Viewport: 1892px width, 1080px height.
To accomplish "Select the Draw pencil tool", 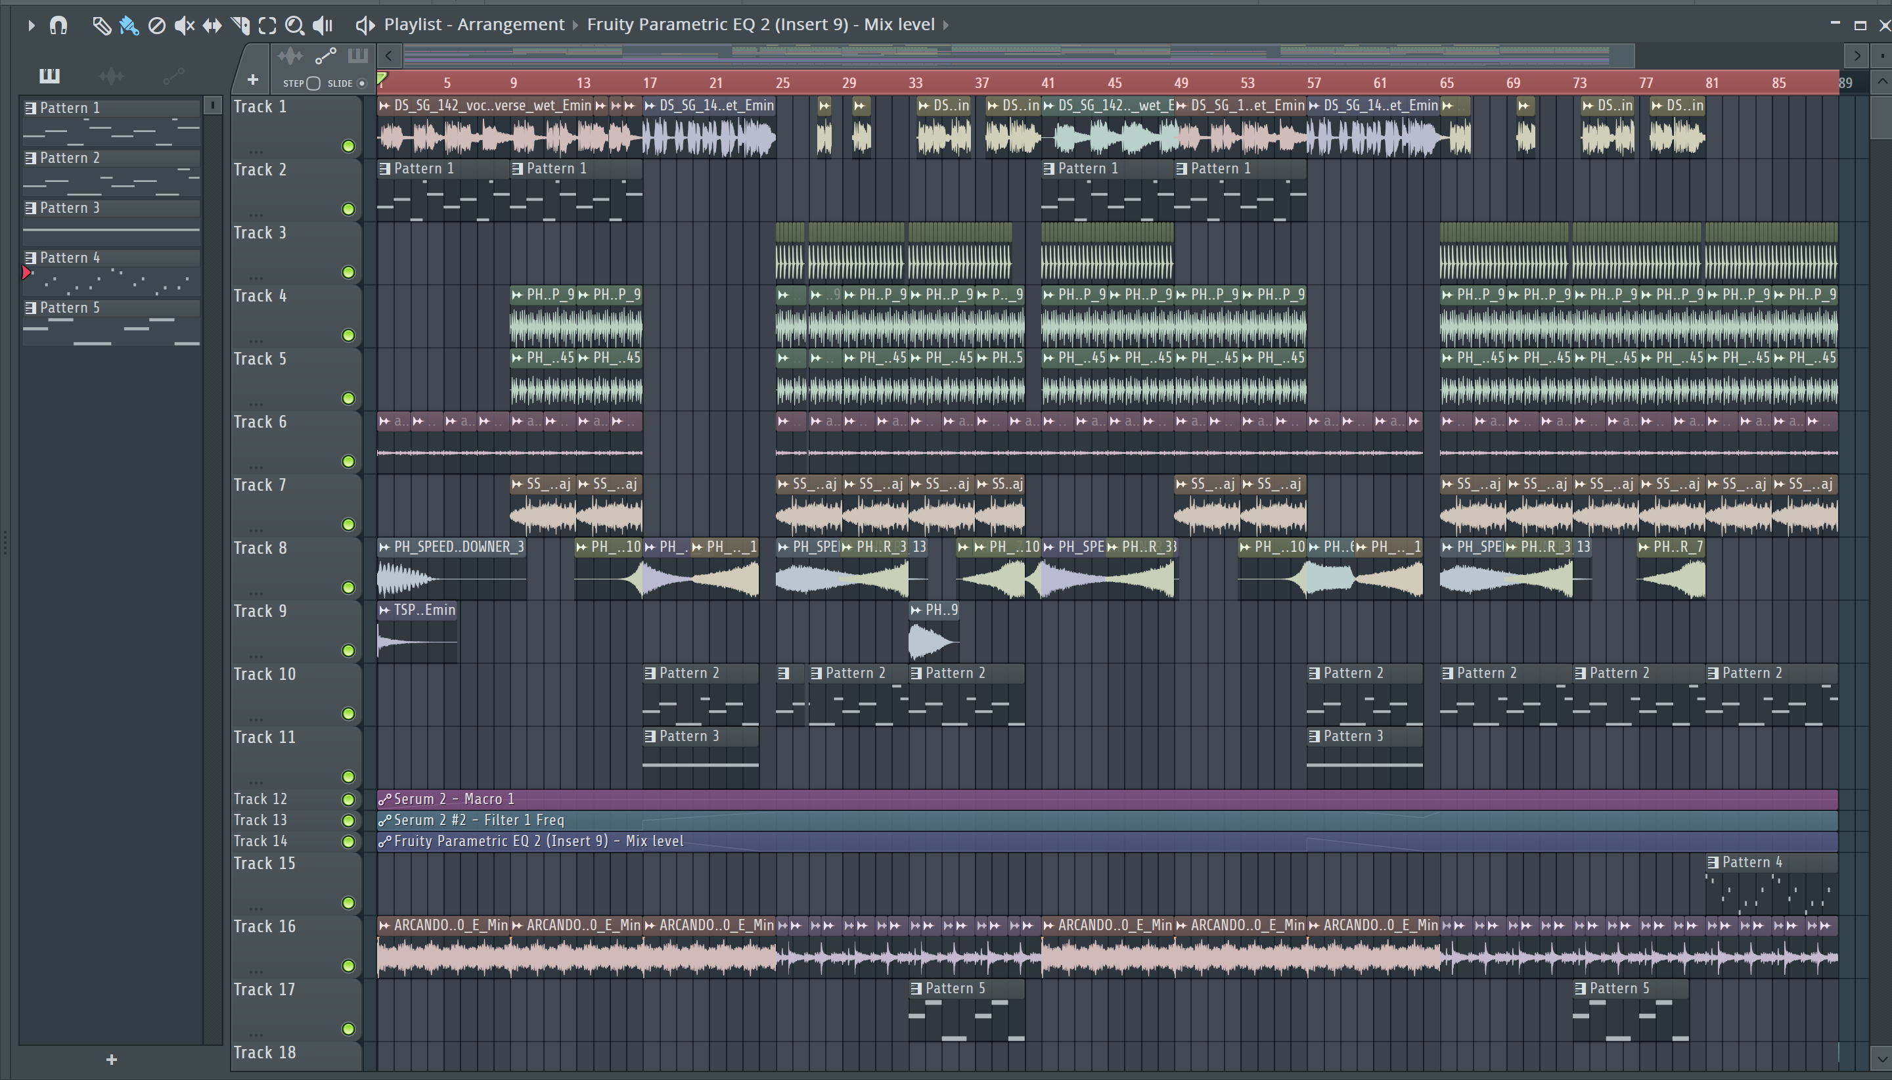I will pos(101,25).
